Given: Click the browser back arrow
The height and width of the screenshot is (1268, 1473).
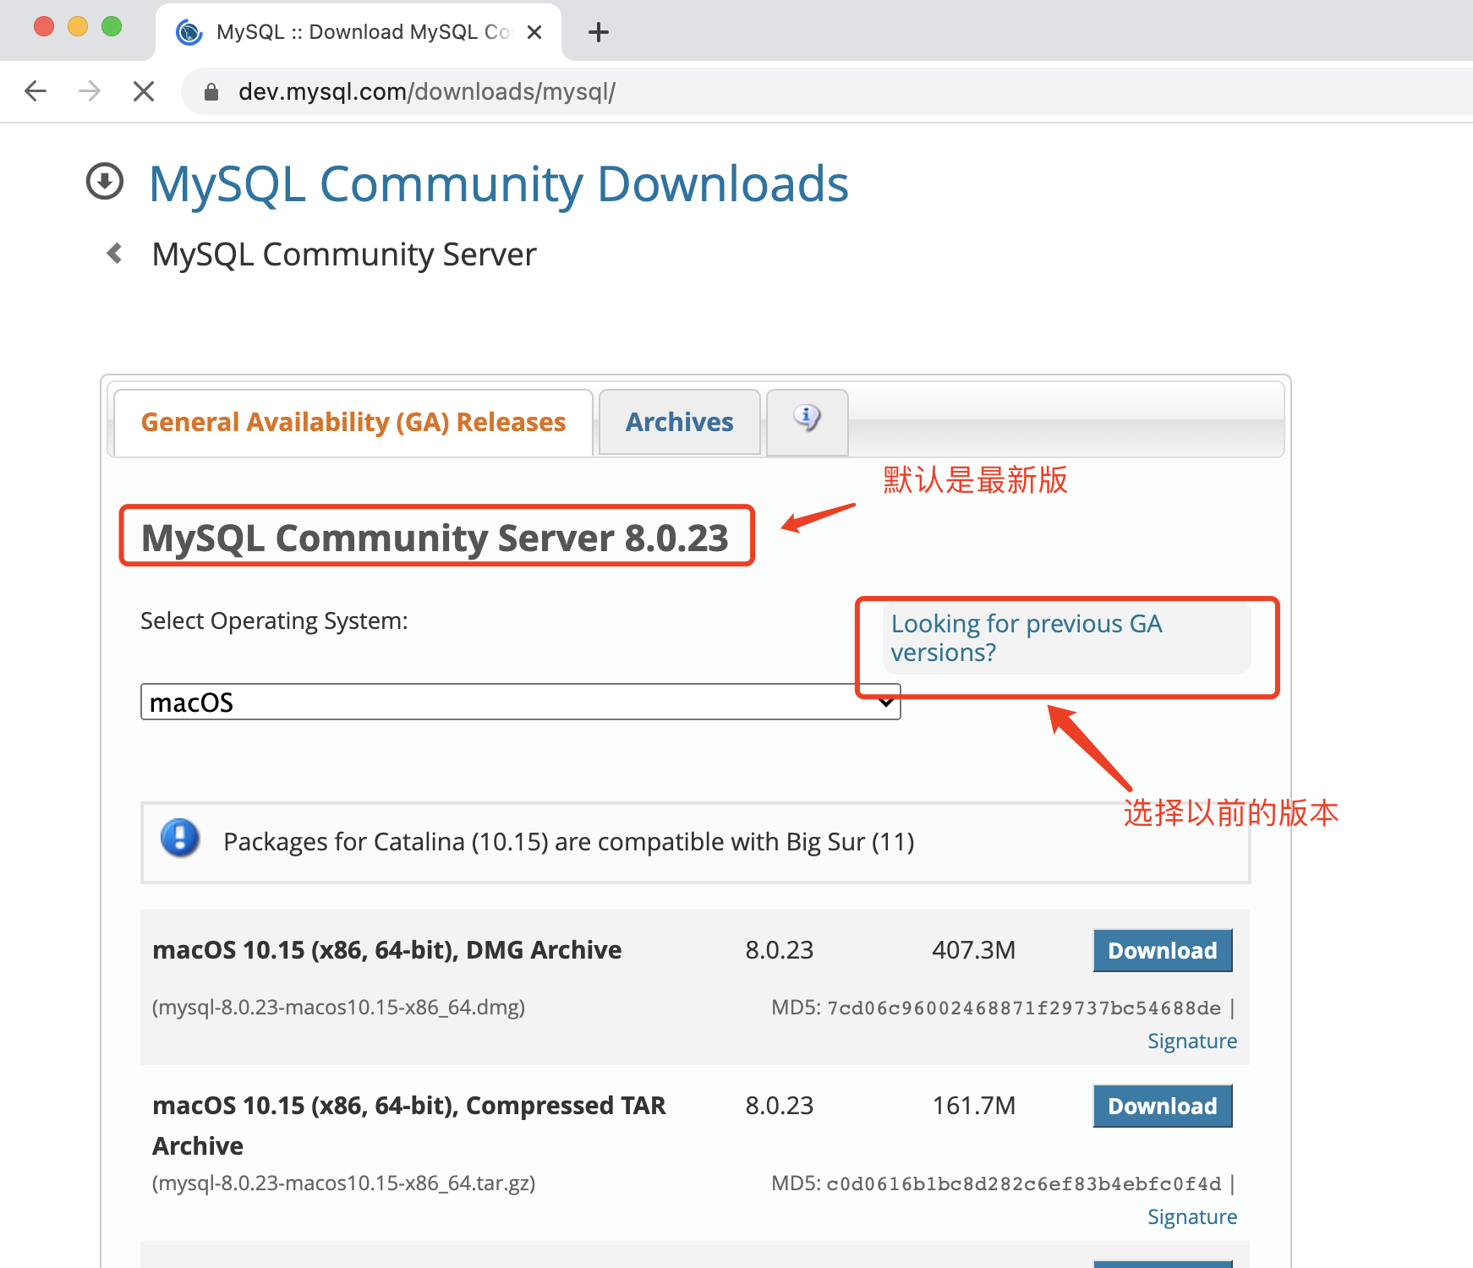Looking at the screenshot, I should [36, 91].
